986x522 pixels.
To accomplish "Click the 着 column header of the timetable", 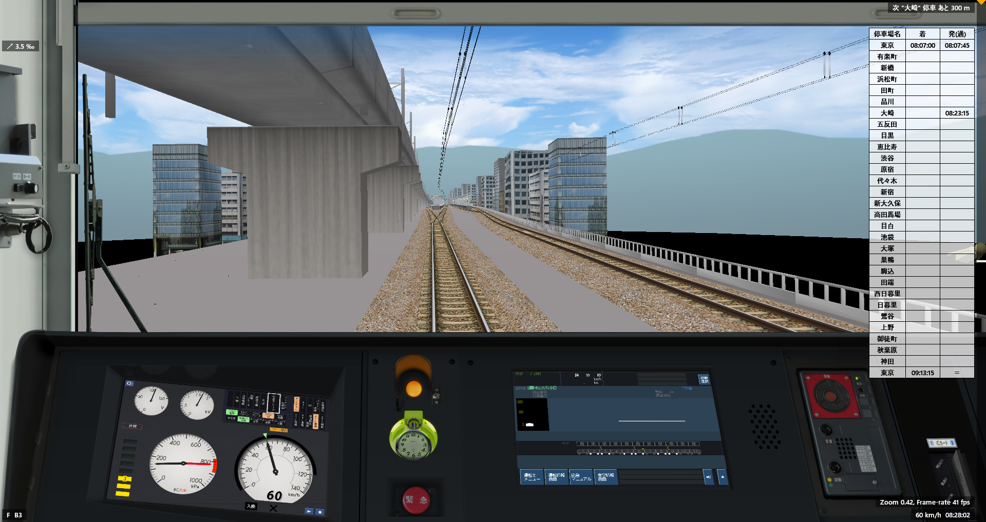I will click(x=923, y=34).
